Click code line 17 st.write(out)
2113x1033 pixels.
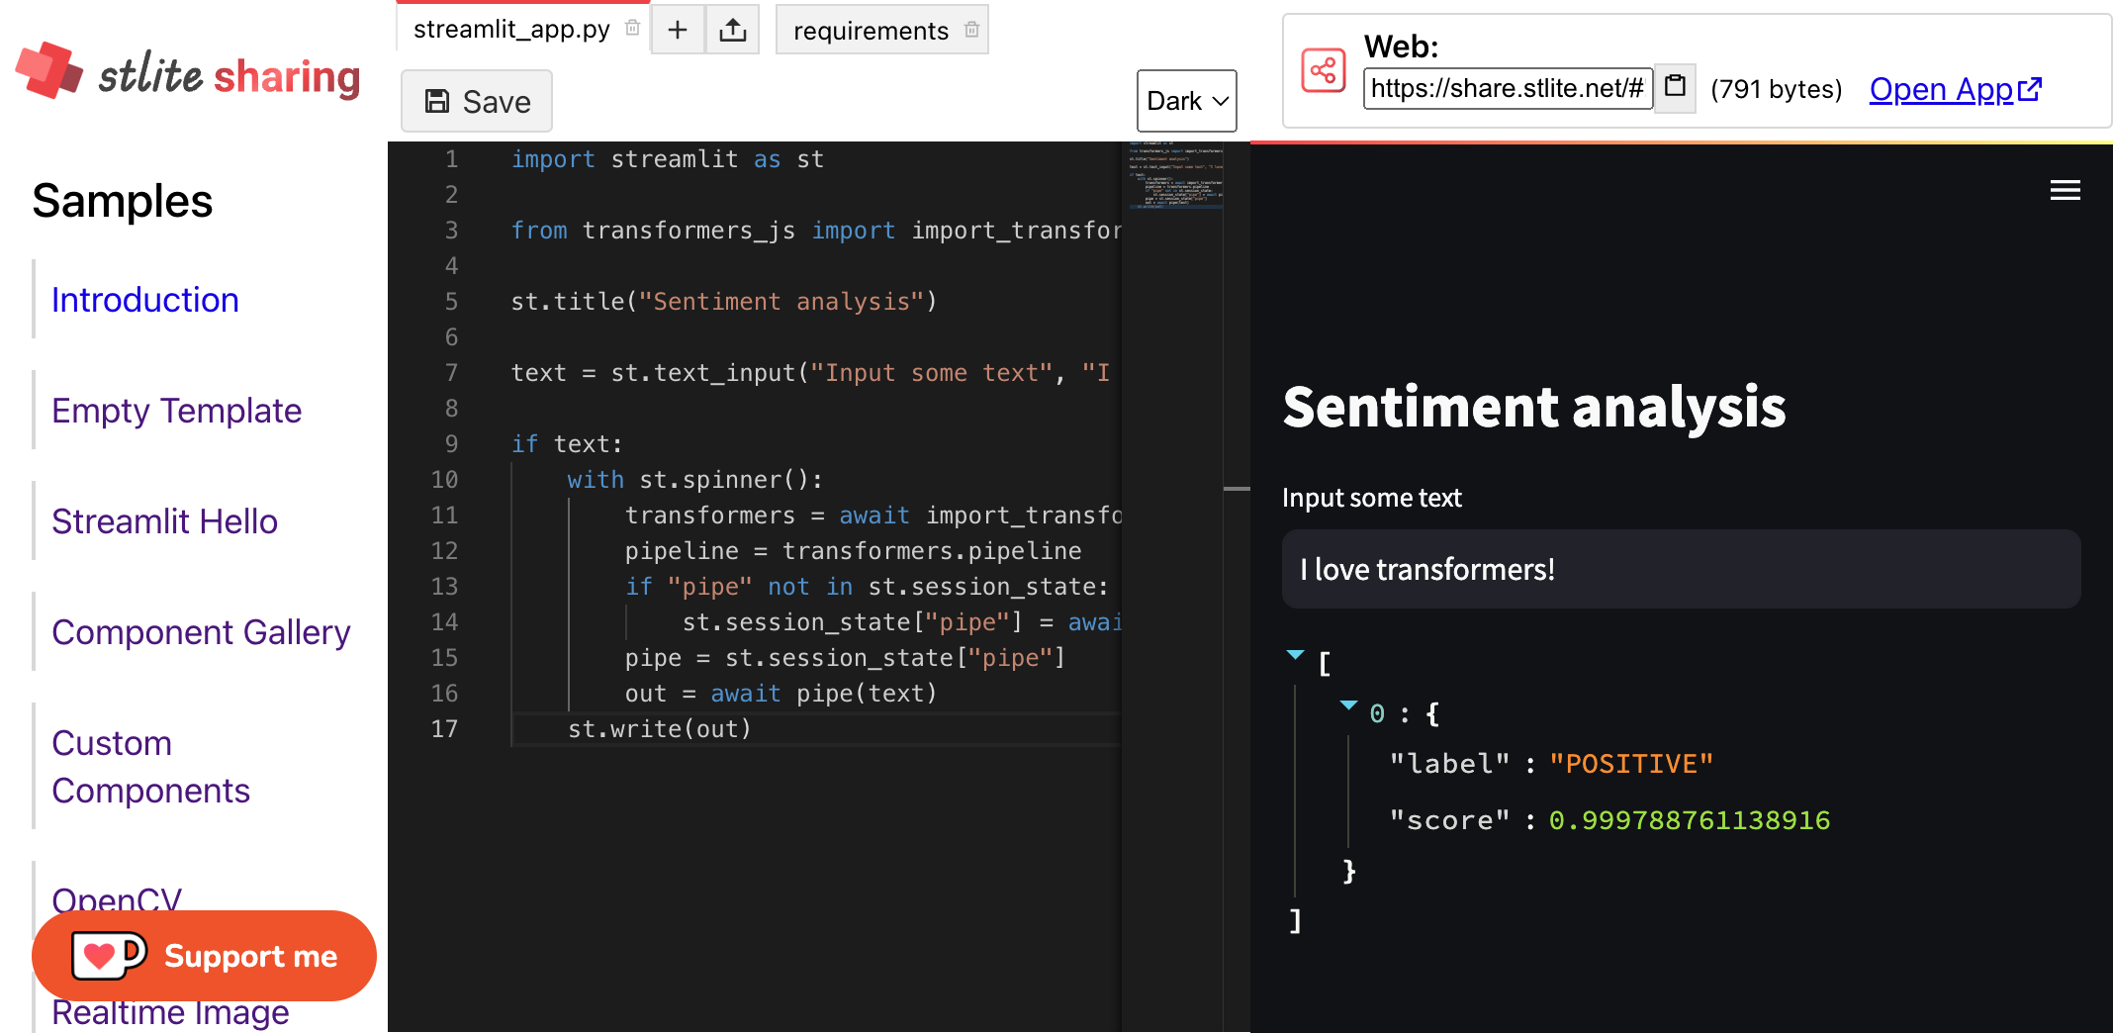click(x=660, y=729)
